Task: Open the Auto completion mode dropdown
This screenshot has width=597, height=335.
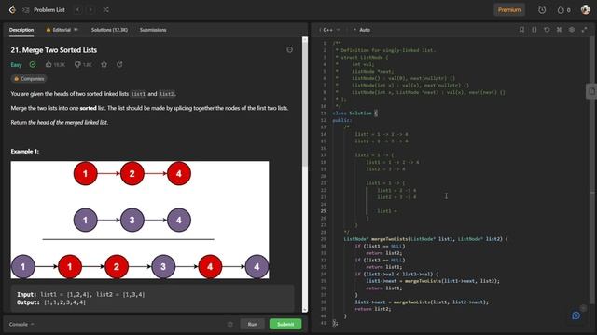Action: click(362, 30)
